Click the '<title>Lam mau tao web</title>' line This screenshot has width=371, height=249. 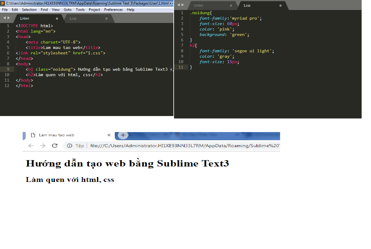click(63, 47)
